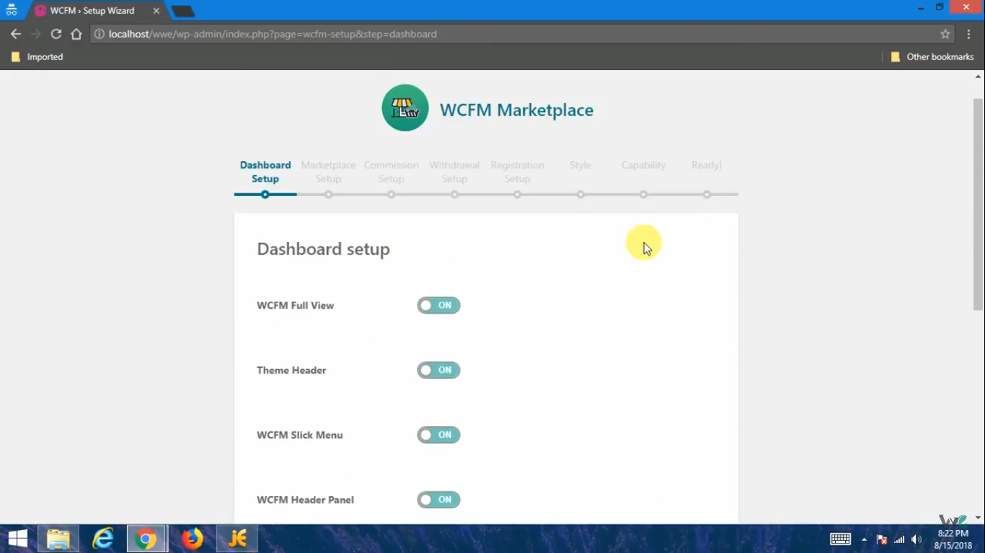Click the site info icon in address bar

click(x=100, y=34)
